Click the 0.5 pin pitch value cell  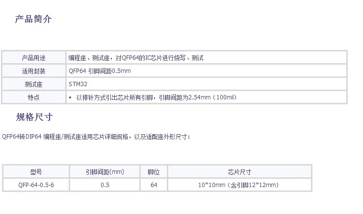(x=104, y=185)
